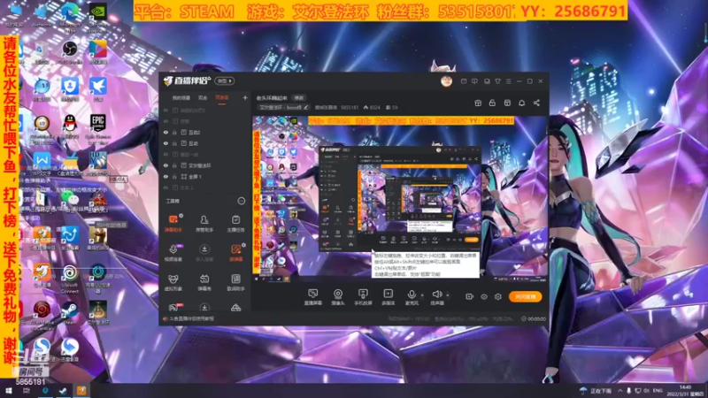Image resolution: width=708 pixels, height=398 pixels.
Task: Click the orange sticker tool beside the download icon
Action: click(x=235, y=253)
